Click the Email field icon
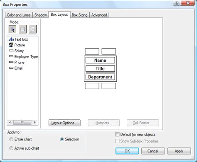The width and height of the screenshot is (197, 162). [11, 68]
